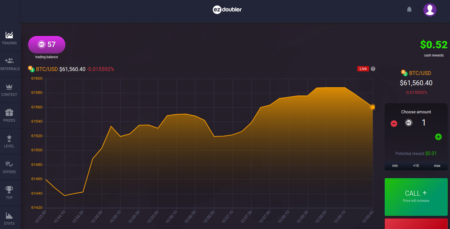The image size is (450, 229).
Task: Click the notification bell icon
Action: click(x=409, y=10)
